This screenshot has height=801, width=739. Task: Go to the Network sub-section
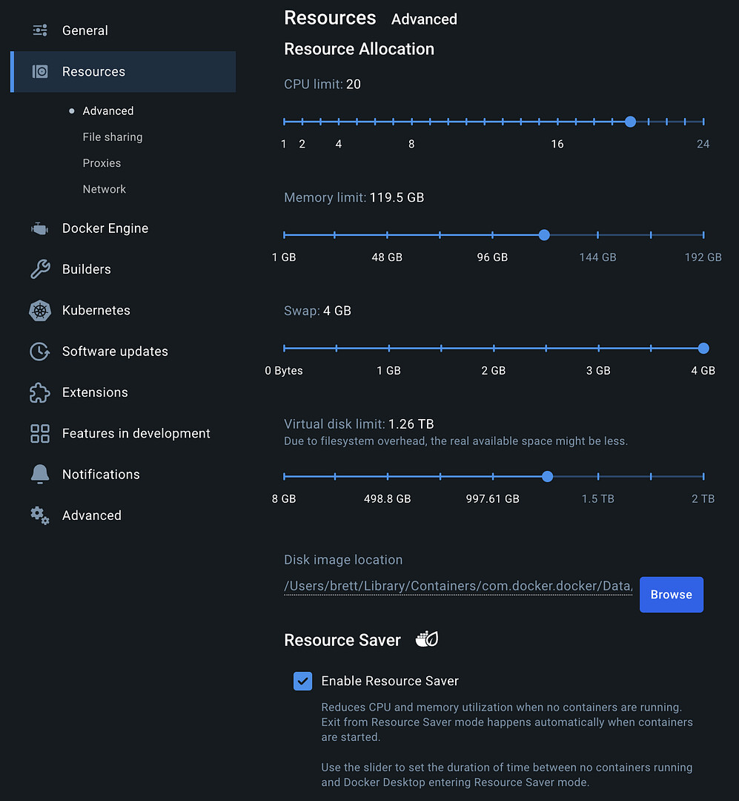pyautogui.click(x=105, y=189)
